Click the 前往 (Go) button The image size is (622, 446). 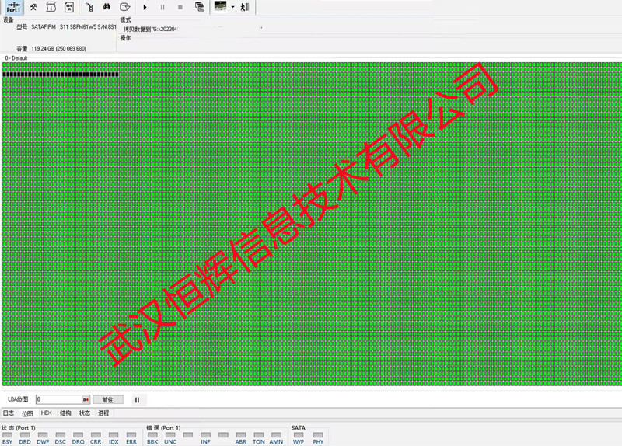108,400
